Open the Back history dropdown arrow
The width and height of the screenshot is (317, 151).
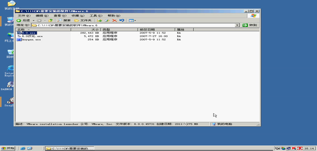[34, 20]
